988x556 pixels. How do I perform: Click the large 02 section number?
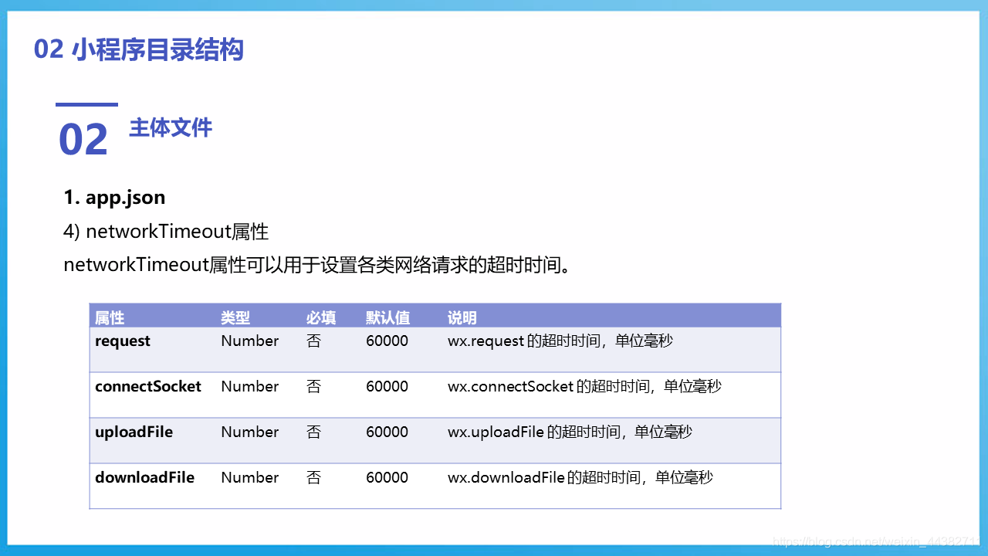point(83,140)
